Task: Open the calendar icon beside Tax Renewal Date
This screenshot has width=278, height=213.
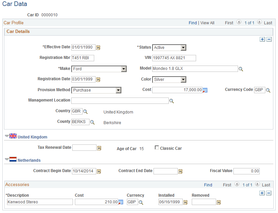Action: click(x=99, y=147)
